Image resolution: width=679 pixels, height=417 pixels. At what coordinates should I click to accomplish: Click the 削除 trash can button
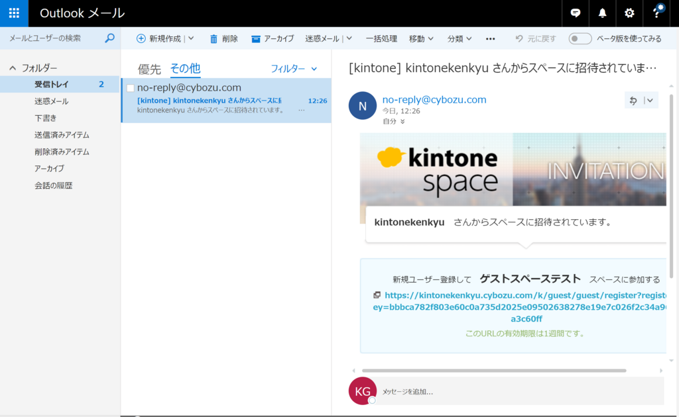(x=223, y=38)
